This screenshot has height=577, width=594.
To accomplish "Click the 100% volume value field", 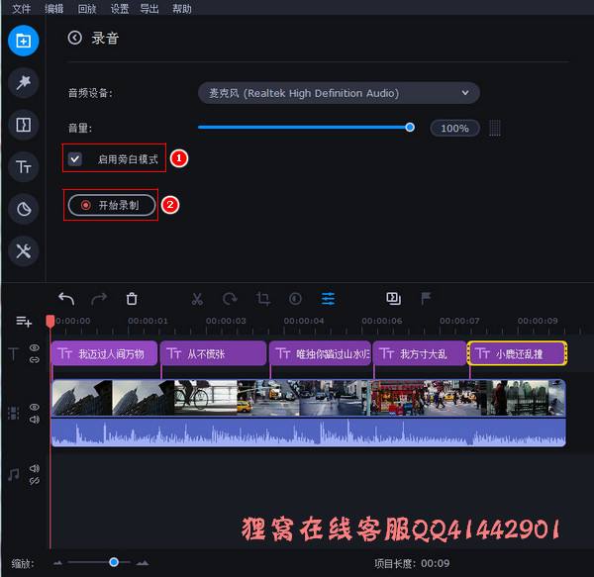I will [455, 129].
